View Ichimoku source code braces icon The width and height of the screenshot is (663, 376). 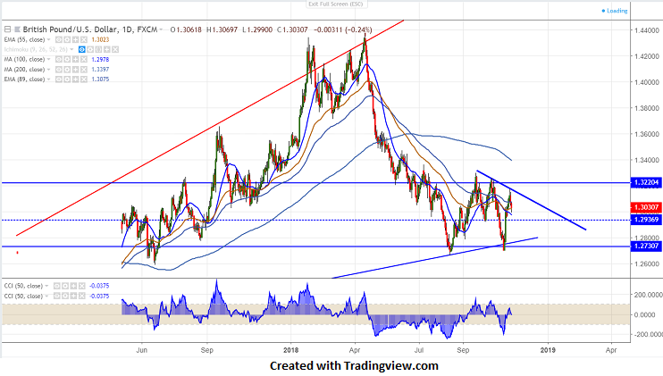98,49
